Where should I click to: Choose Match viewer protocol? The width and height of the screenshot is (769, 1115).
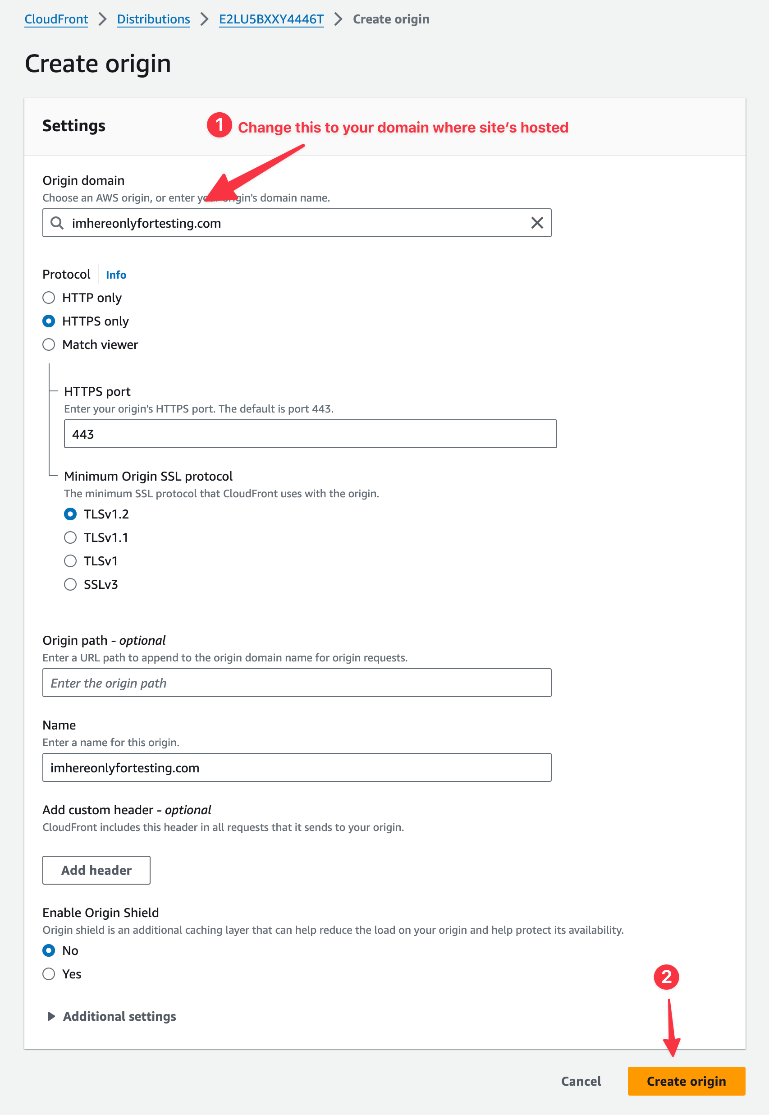pos(49,344)
